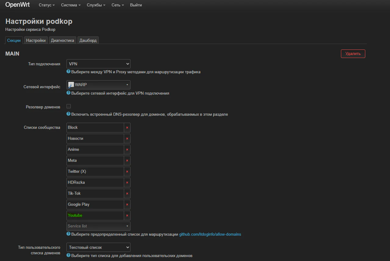Open the Текстовый список type dropdown
The height and width of the screenshot is (261, 390).
coord(98,247)
